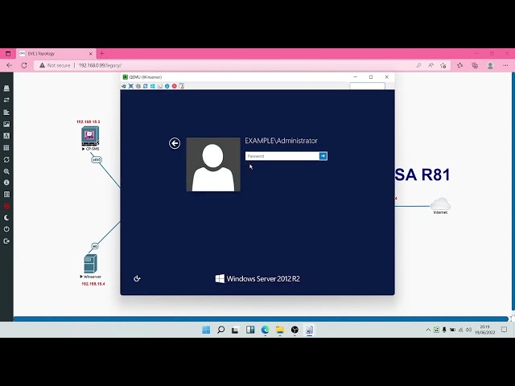Open OBS Studio from taskbar
This screenshot has height=386, width=515.
295,330
